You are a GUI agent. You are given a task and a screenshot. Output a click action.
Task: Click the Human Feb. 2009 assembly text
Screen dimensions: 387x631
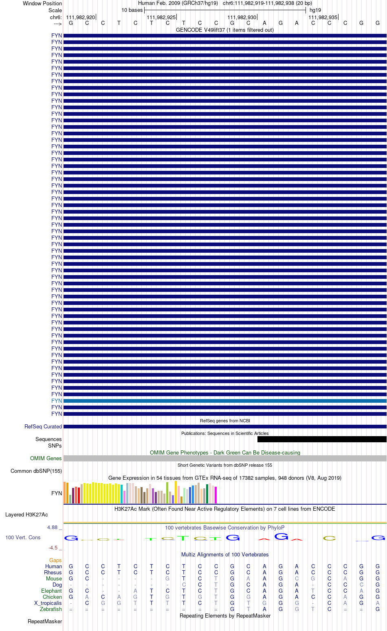(x=178, y=3)
